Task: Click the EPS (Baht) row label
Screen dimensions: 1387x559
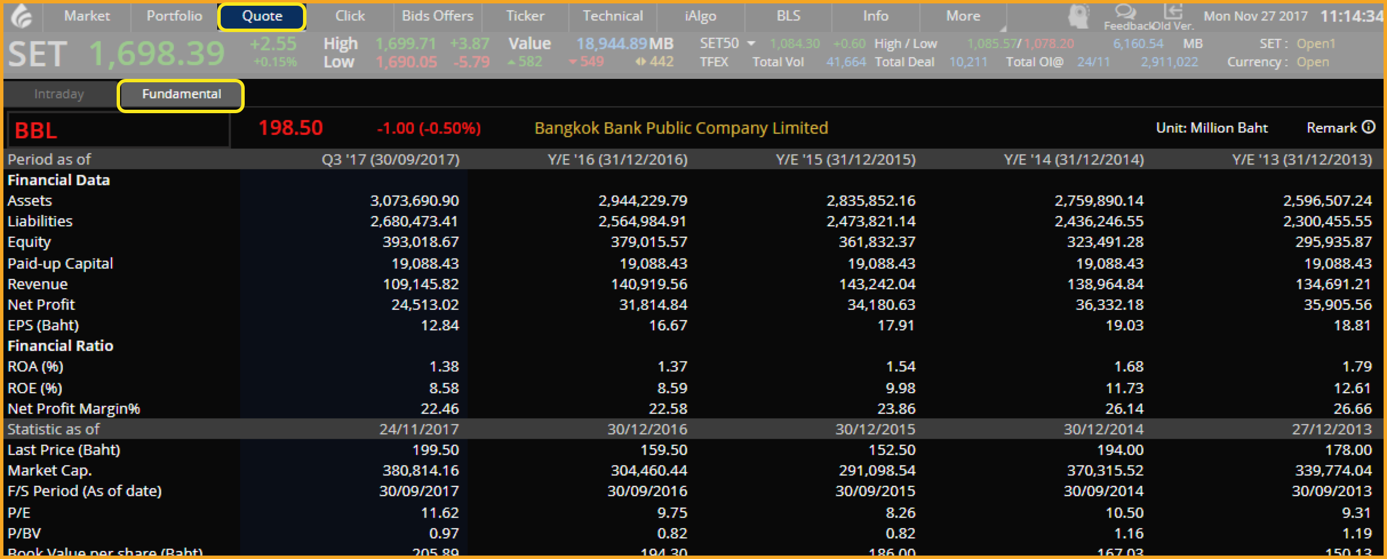Action: 43,325
